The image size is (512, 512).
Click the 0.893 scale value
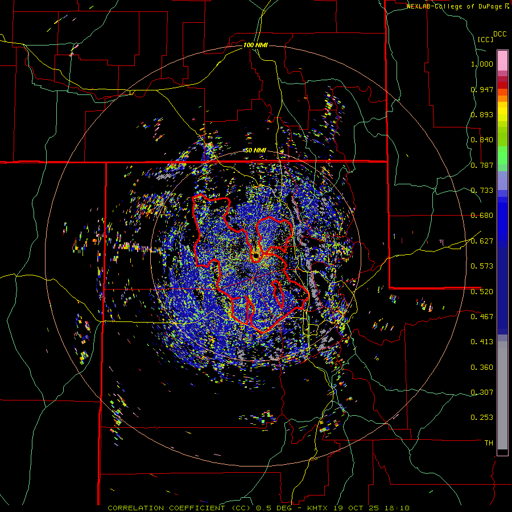482,114
